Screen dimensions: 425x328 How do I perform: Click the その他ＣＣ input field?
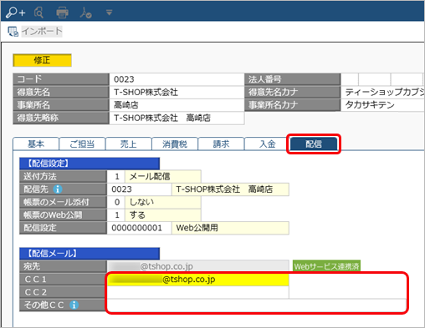(x=257, y=305)
